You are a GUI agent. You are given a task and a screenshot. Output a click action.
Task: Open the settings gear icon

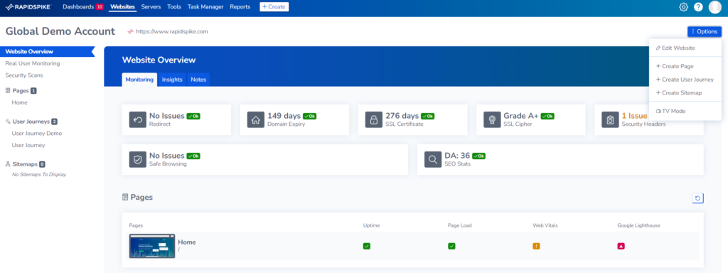pyautogui.click(x=683, y=7)
